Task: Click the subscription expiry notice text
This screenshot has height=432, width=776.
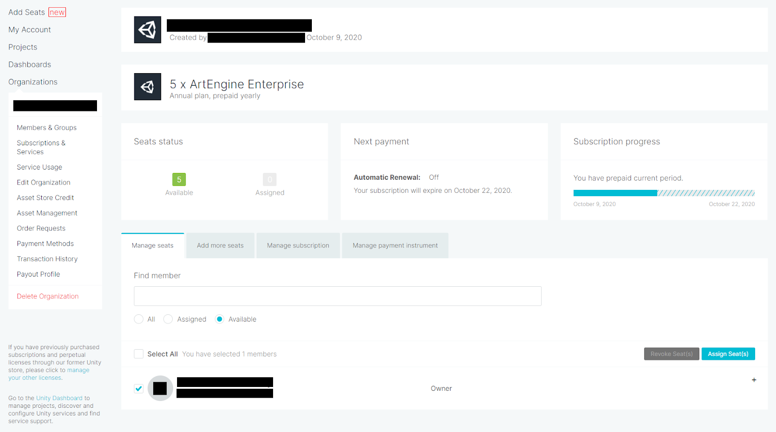Action: click(x=433, y=190)
